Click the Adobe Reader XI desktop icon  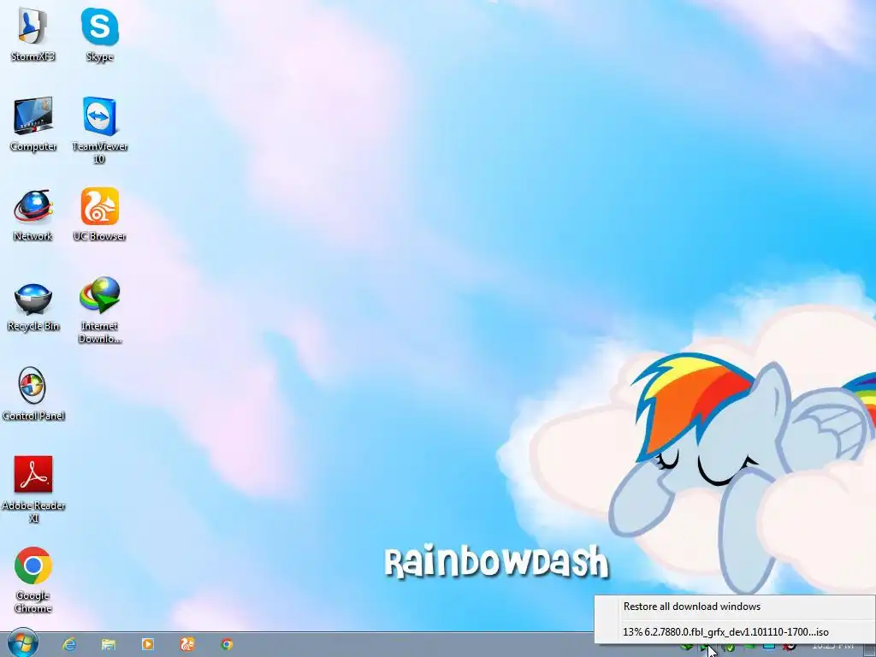click(33, 489)
